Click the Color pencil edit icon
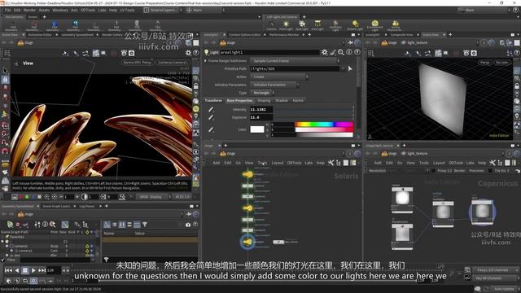The image size is (521, 293). tap(211, 129)
